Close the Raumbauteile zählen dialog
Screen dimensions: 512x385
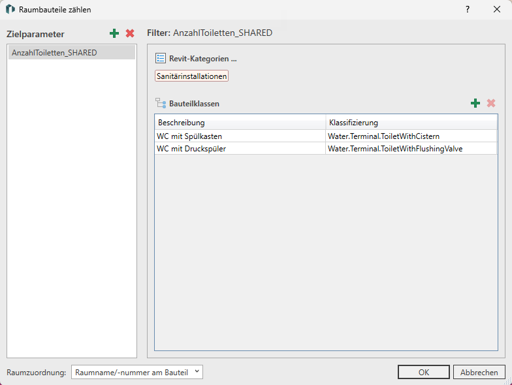coord(496,9)
